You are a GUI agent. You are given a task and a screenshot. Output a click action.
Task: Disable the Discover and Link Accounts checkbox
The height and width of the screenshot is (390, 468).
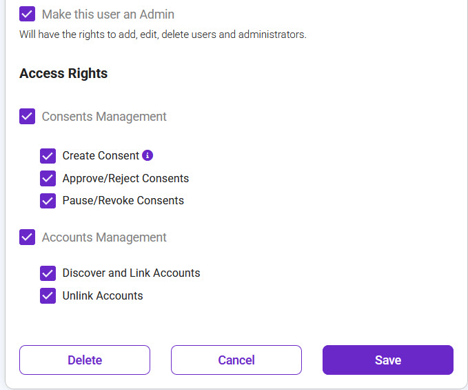(x=48, y=273)
